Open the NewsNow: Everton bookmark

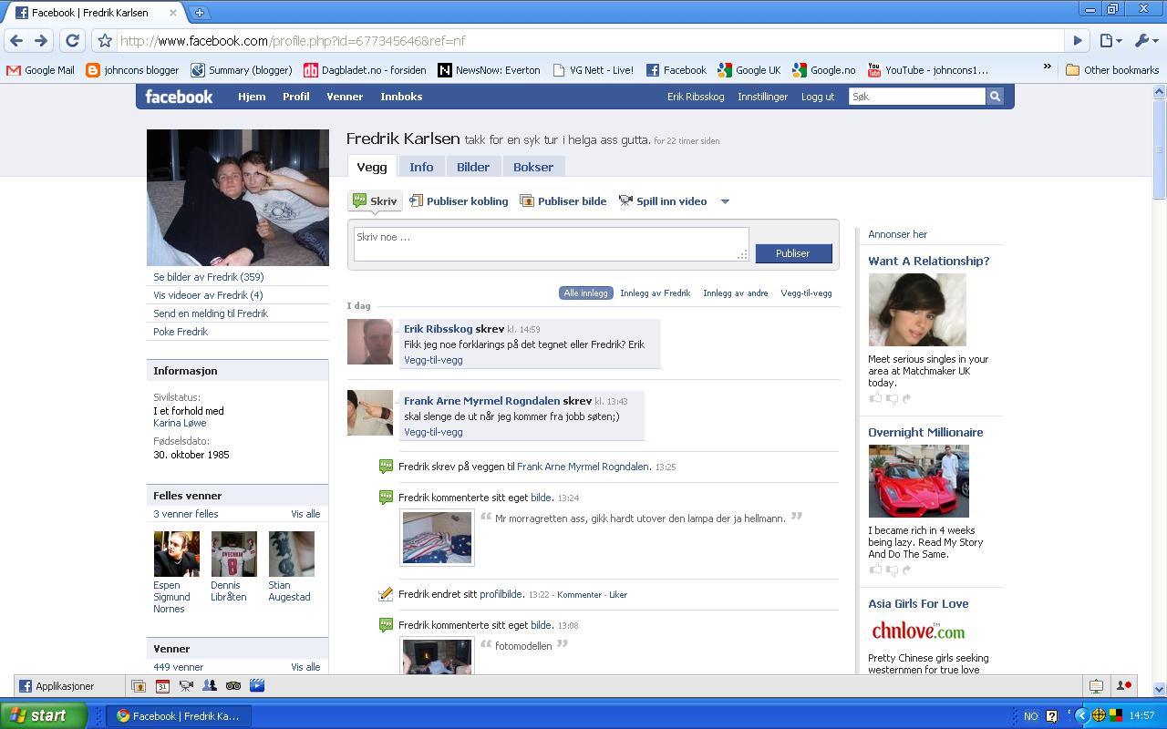pos(489,70)
